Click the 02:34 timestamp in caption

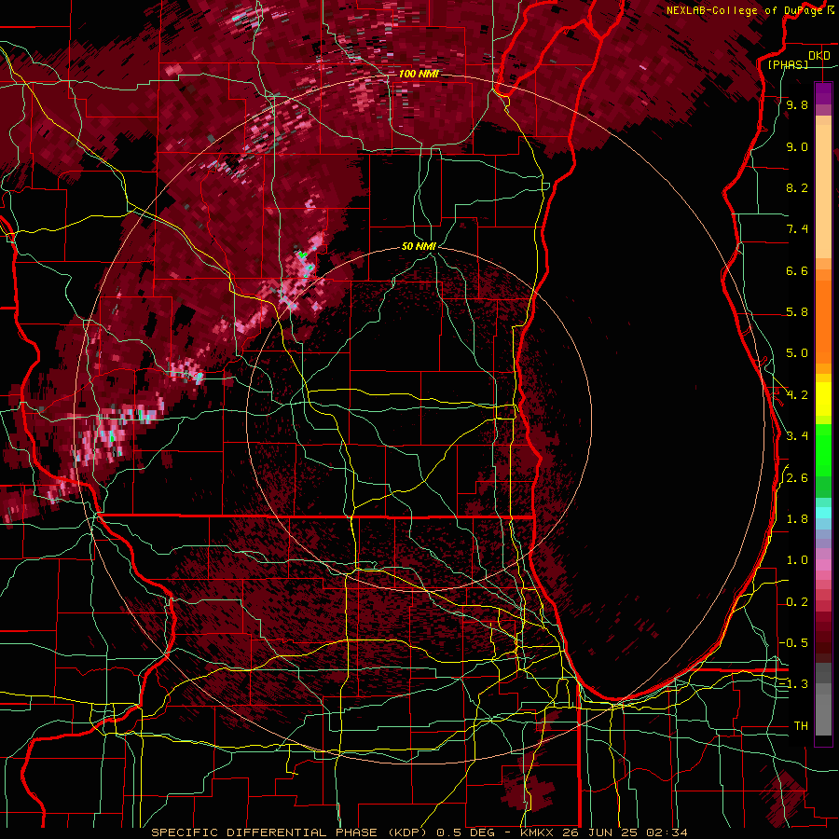pyautogui.click(x=667, y=832)
